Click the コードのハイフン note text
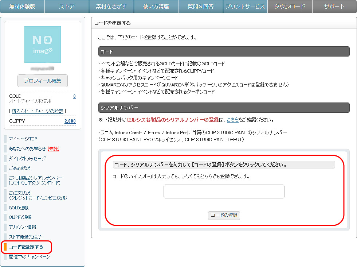Viewport: 357px width, 267px height. 181,176
